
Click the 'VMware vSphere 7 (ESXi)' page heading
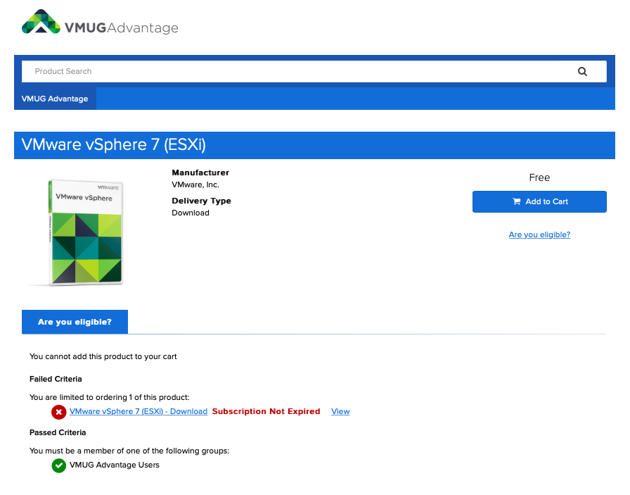pyautogui.click(x=114, y=145)
